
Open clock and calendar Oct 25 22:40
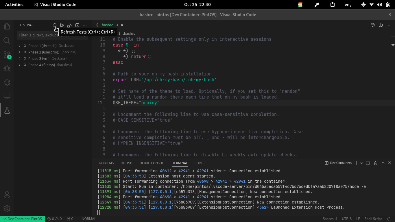click(197, 5)
